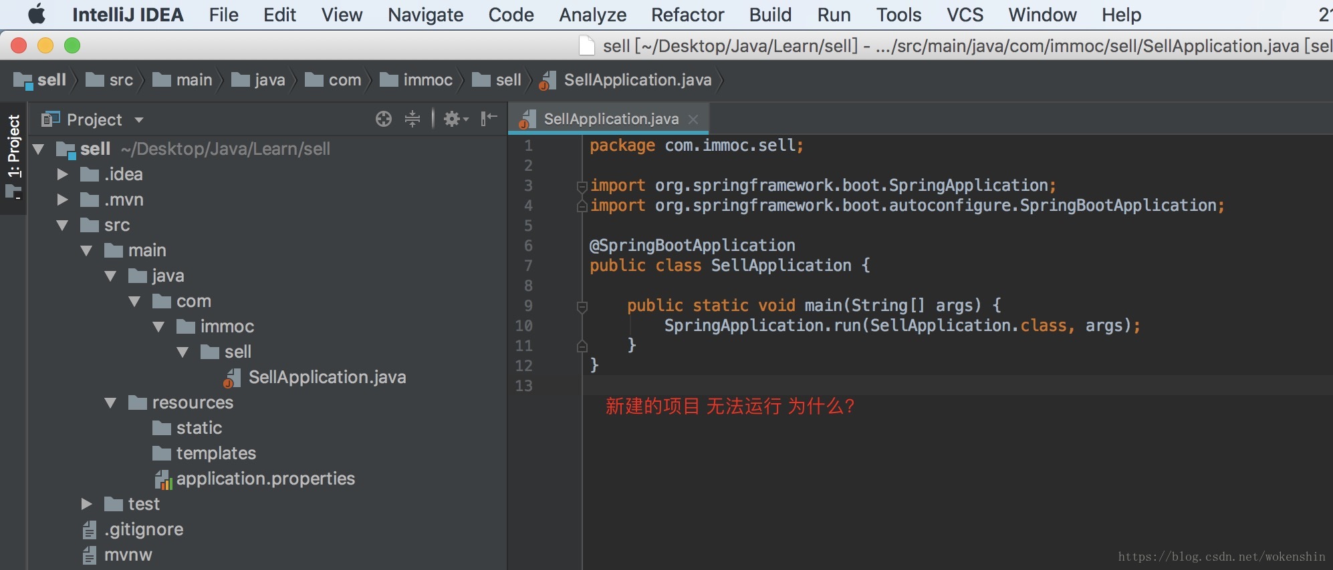Image resolution: width=1333 pixels, height=570 pixels.
Task: Click the class icon in SellApplication.java breadcrumb
Action: pyautogui.click(x=548, y=81)
